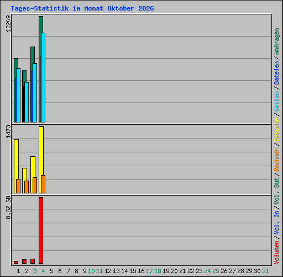The height and width of the screenshot is (277, 283).
Task: Click the 'Vol. In' legend label
Action: (x=277, y=223)
